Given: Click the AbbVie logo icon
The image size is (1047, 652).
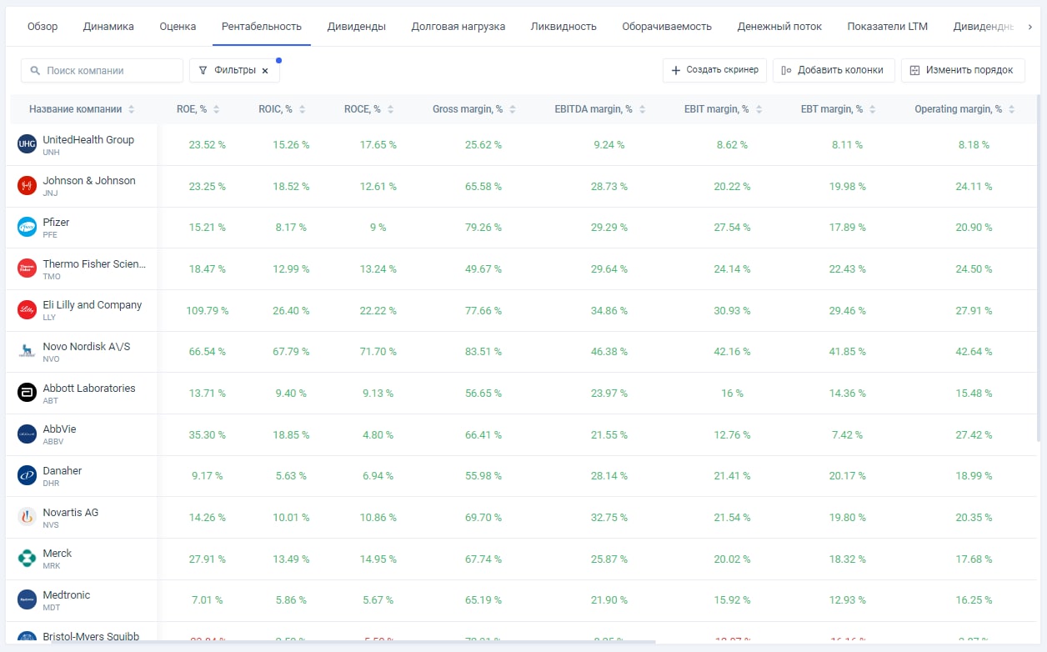Looking at the screenshot, I should click(x=28, y=434).
